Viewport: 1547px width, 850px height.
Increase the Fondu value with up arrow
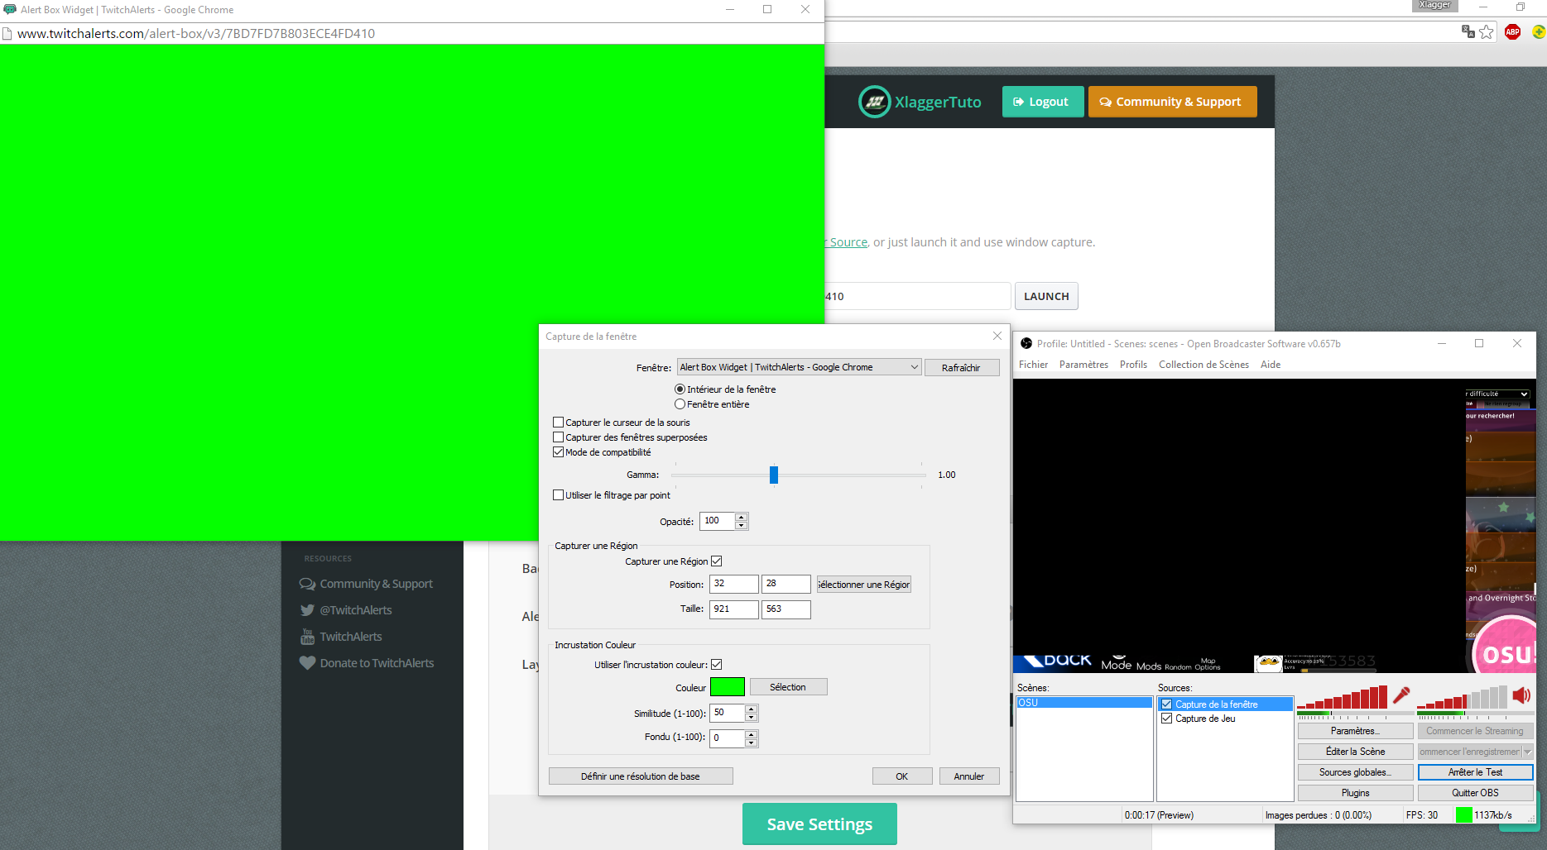click(752, 733)
